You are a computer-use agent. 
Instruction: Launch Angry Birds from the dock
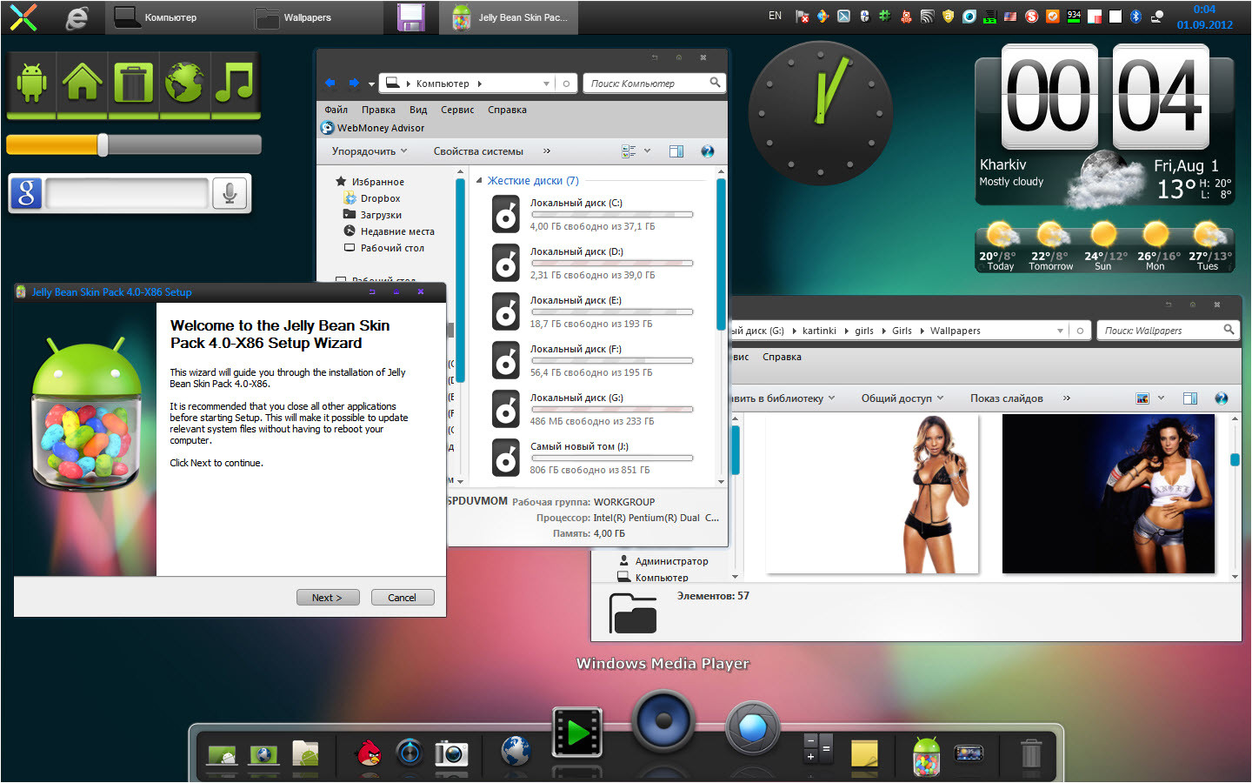370,753
